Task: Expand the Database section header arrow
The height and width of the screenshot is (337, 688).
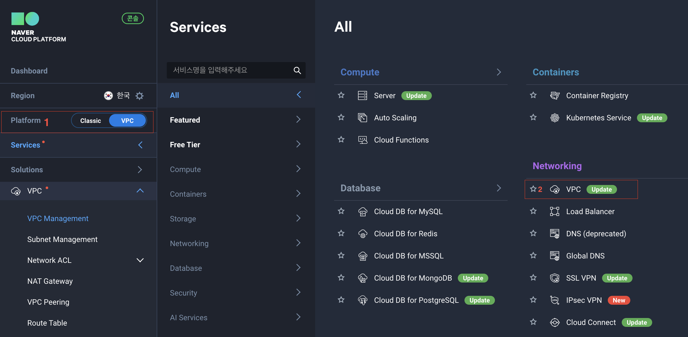Action: click(x=499, y=188)
